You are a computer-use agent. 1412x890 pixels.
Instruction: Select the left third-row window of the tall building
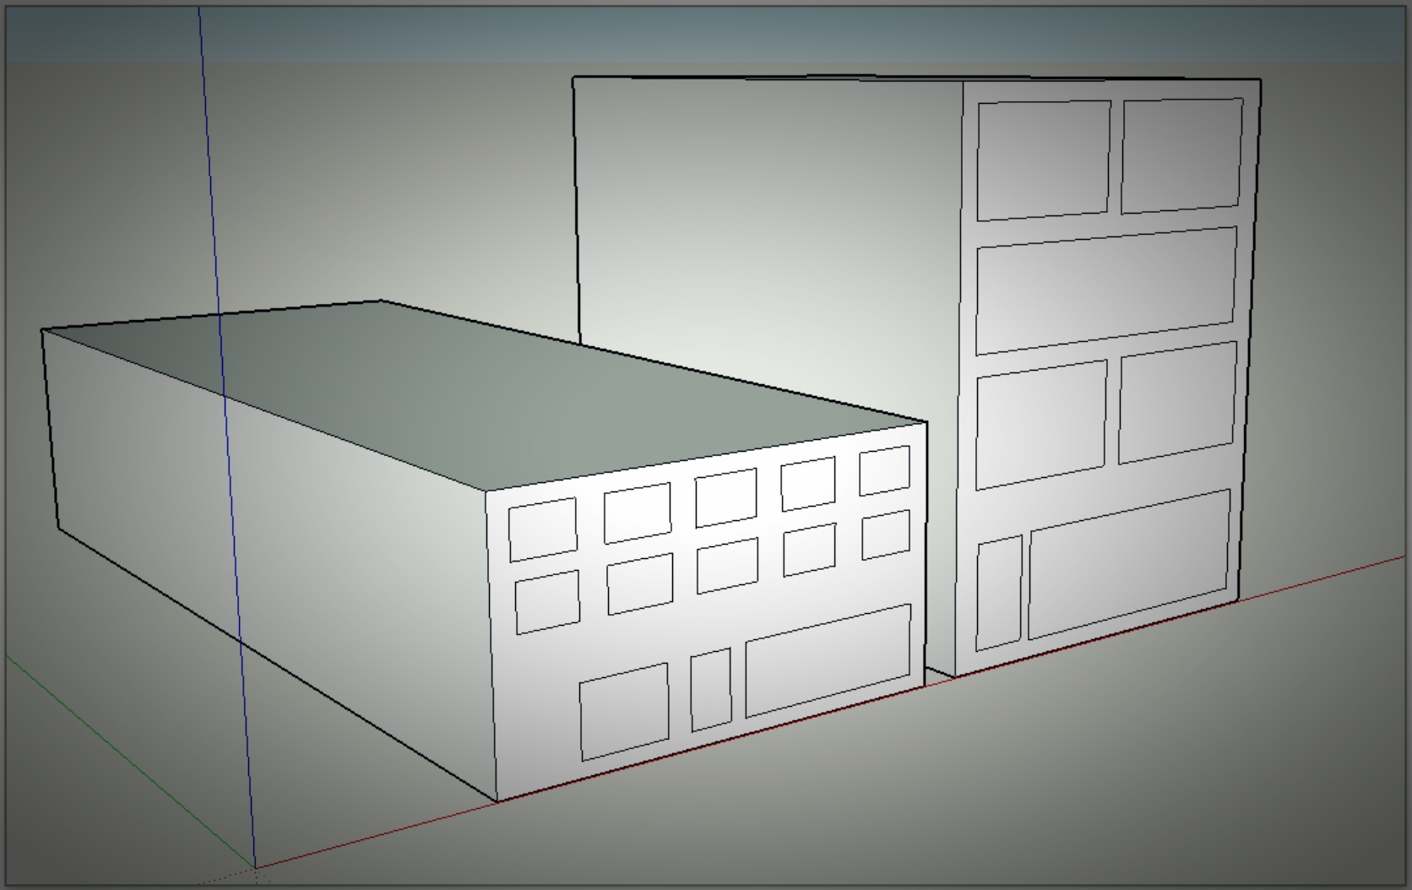[1040, 425]
